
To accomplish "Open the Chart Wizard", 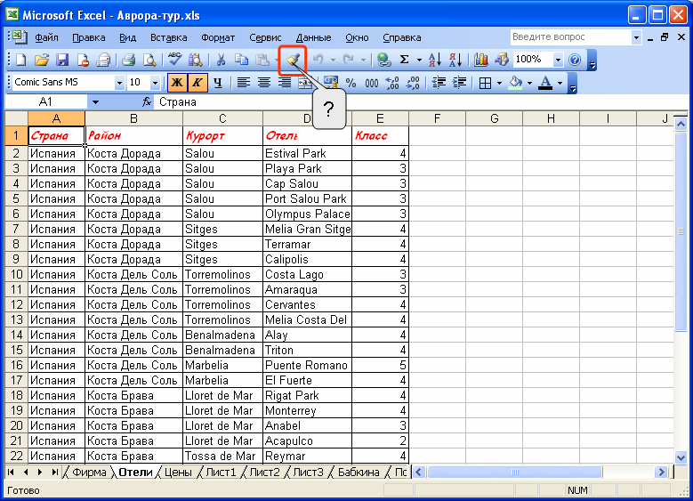I will tap(481, 60).
